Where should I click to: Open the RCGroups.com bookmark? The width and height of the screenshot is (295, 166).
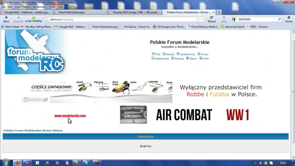[169, 27]
